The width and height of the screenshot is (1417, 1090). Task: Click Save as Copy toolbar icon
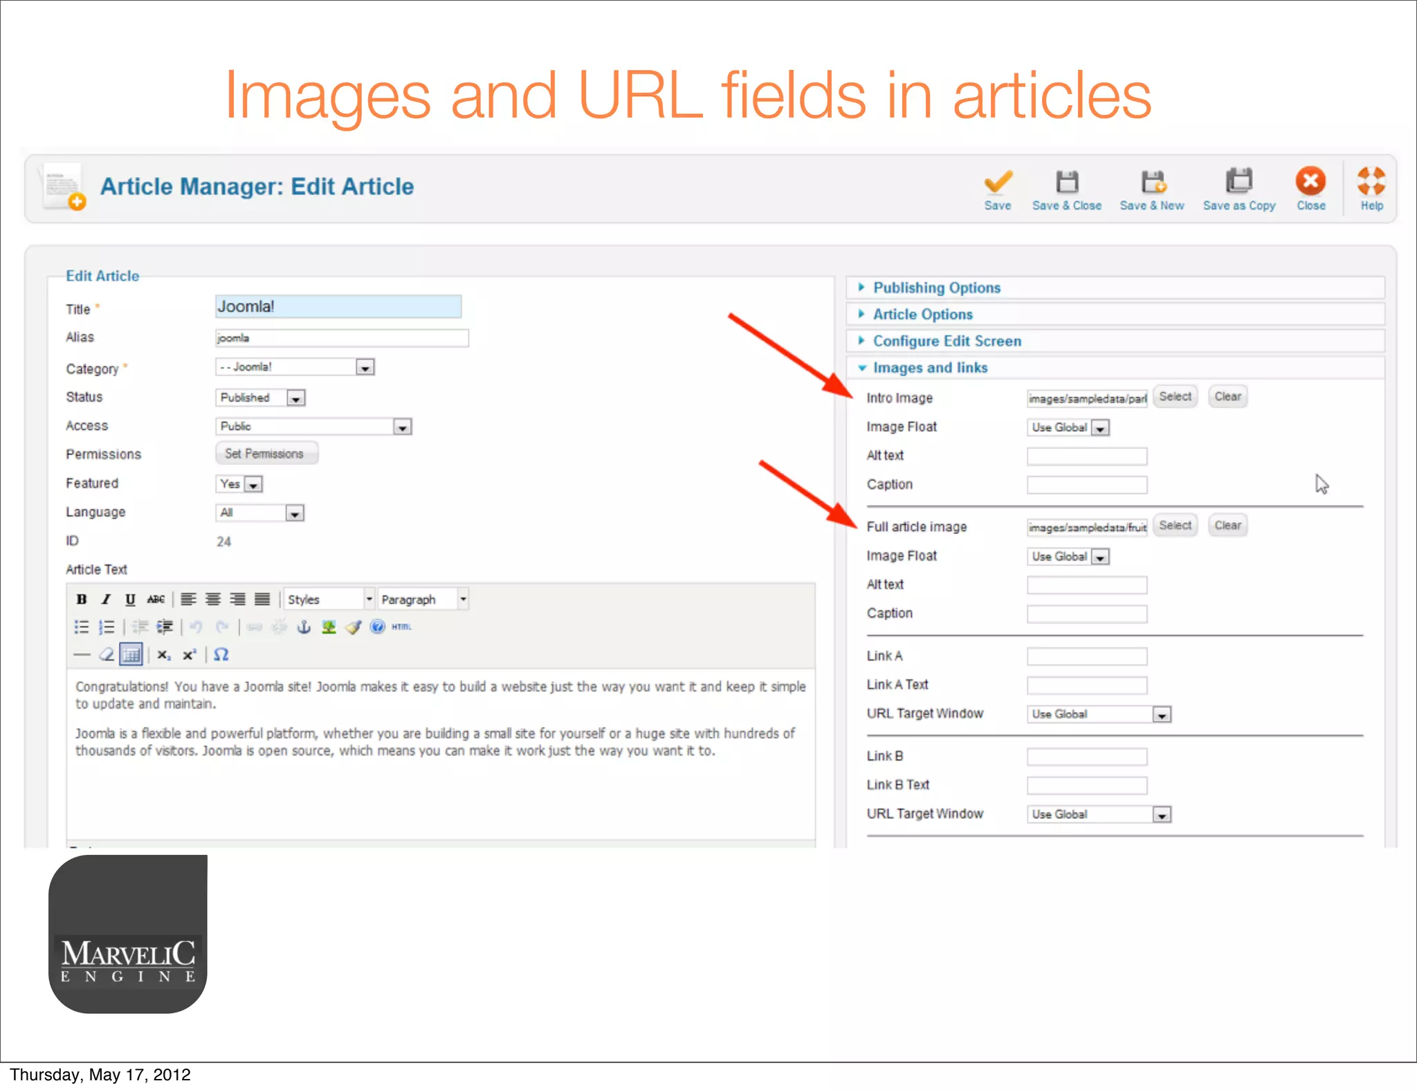[1239, 181]
